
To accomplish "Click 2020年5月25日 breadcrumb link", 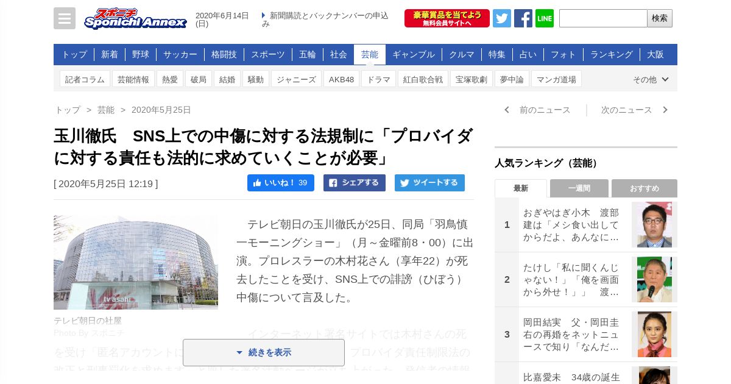I will tap(161, 110).
